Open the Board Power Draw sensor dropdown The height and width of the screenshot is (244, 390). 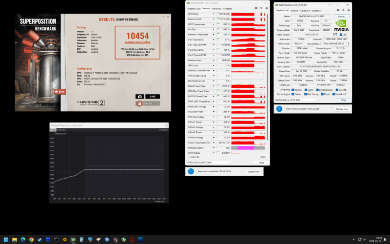(x=214, y=86)
